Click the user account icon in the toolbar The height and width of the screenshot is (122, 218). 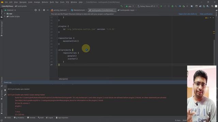216,6
